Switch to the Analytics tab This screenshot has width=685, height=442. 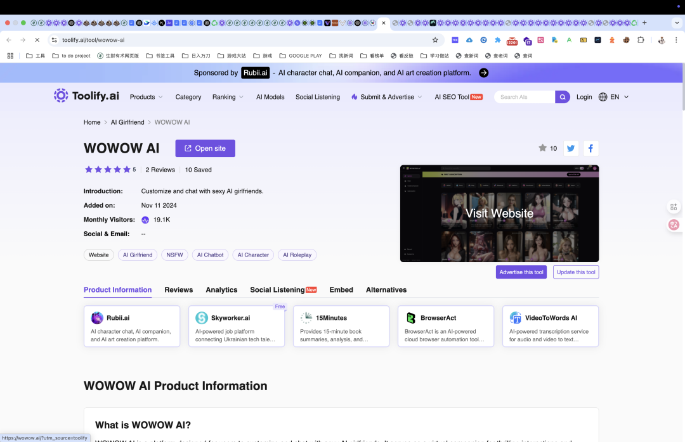(221, 290)
